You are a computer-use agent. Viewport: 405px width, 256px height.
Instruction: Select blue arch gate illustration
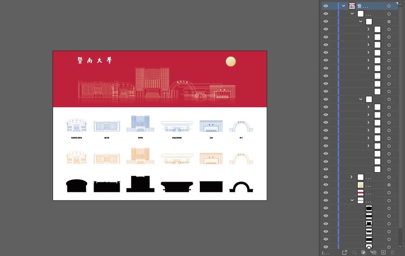[x=241, y=127]
